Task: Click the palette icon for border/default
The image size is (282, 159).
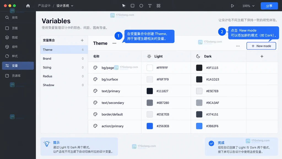Action: click(95, 114)
